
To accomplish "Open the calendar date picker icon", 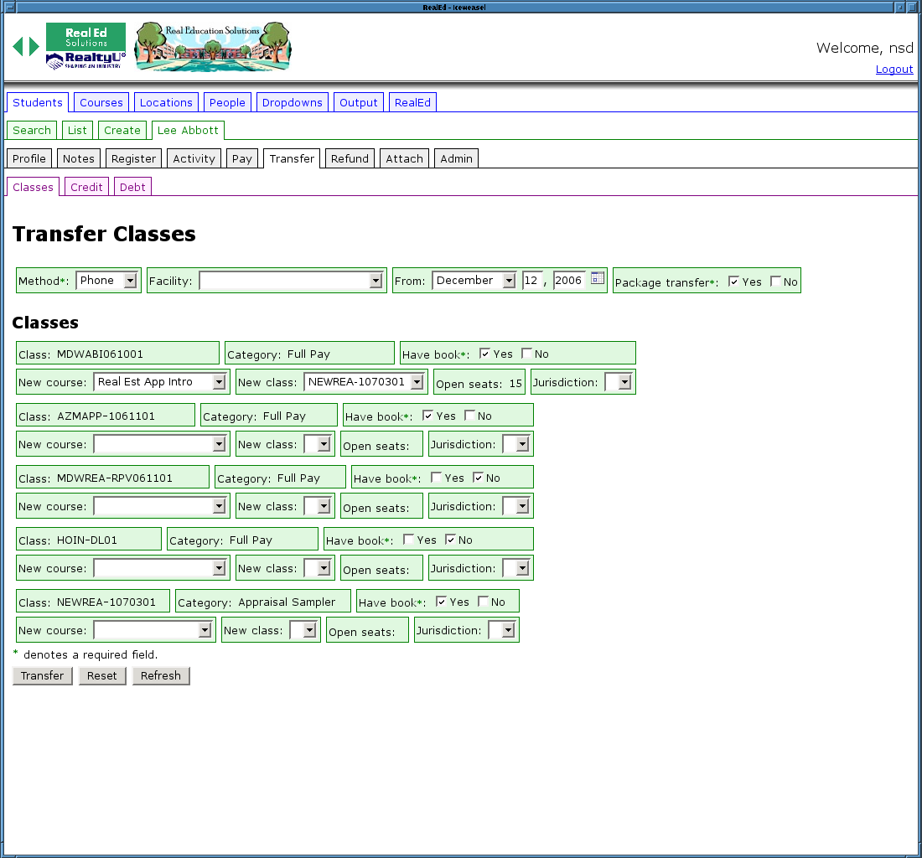I will pos(598,279).
